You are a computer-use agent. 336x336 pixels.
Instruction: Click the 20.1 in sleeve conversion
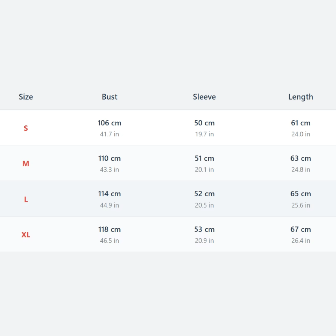click(x=204, y=170)
